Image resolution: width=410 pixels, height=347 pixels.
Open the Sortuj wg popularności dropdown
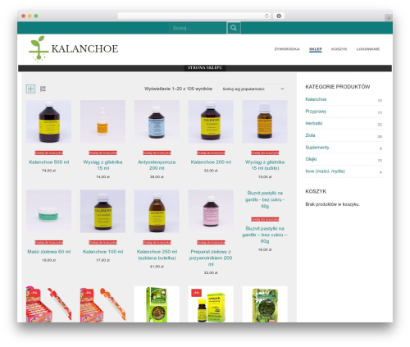point(253,89)
